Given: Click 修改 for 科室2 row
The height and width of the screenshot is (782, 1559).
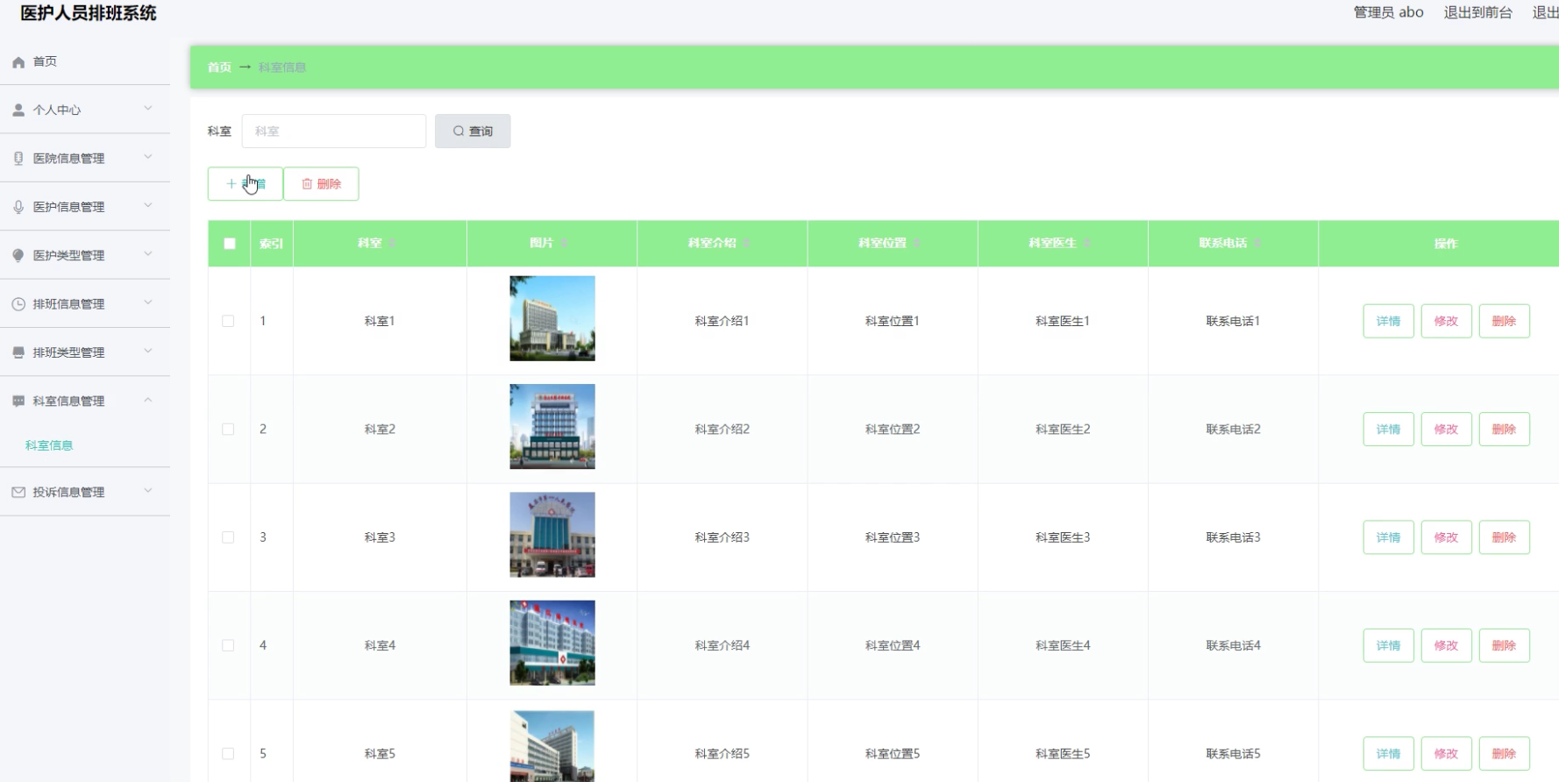Looking at the screenshot, I should point(1446,430).
